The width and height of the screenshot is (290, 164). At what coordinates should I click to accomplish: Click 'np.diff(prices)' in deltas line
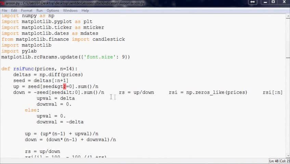click(x=61, y=75)
